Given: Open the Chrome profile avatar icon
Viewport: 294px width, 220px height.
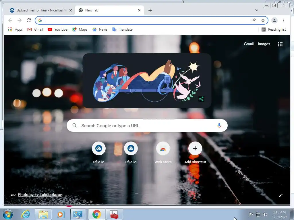Looking at the screenshot, I should tap(274, 20).
